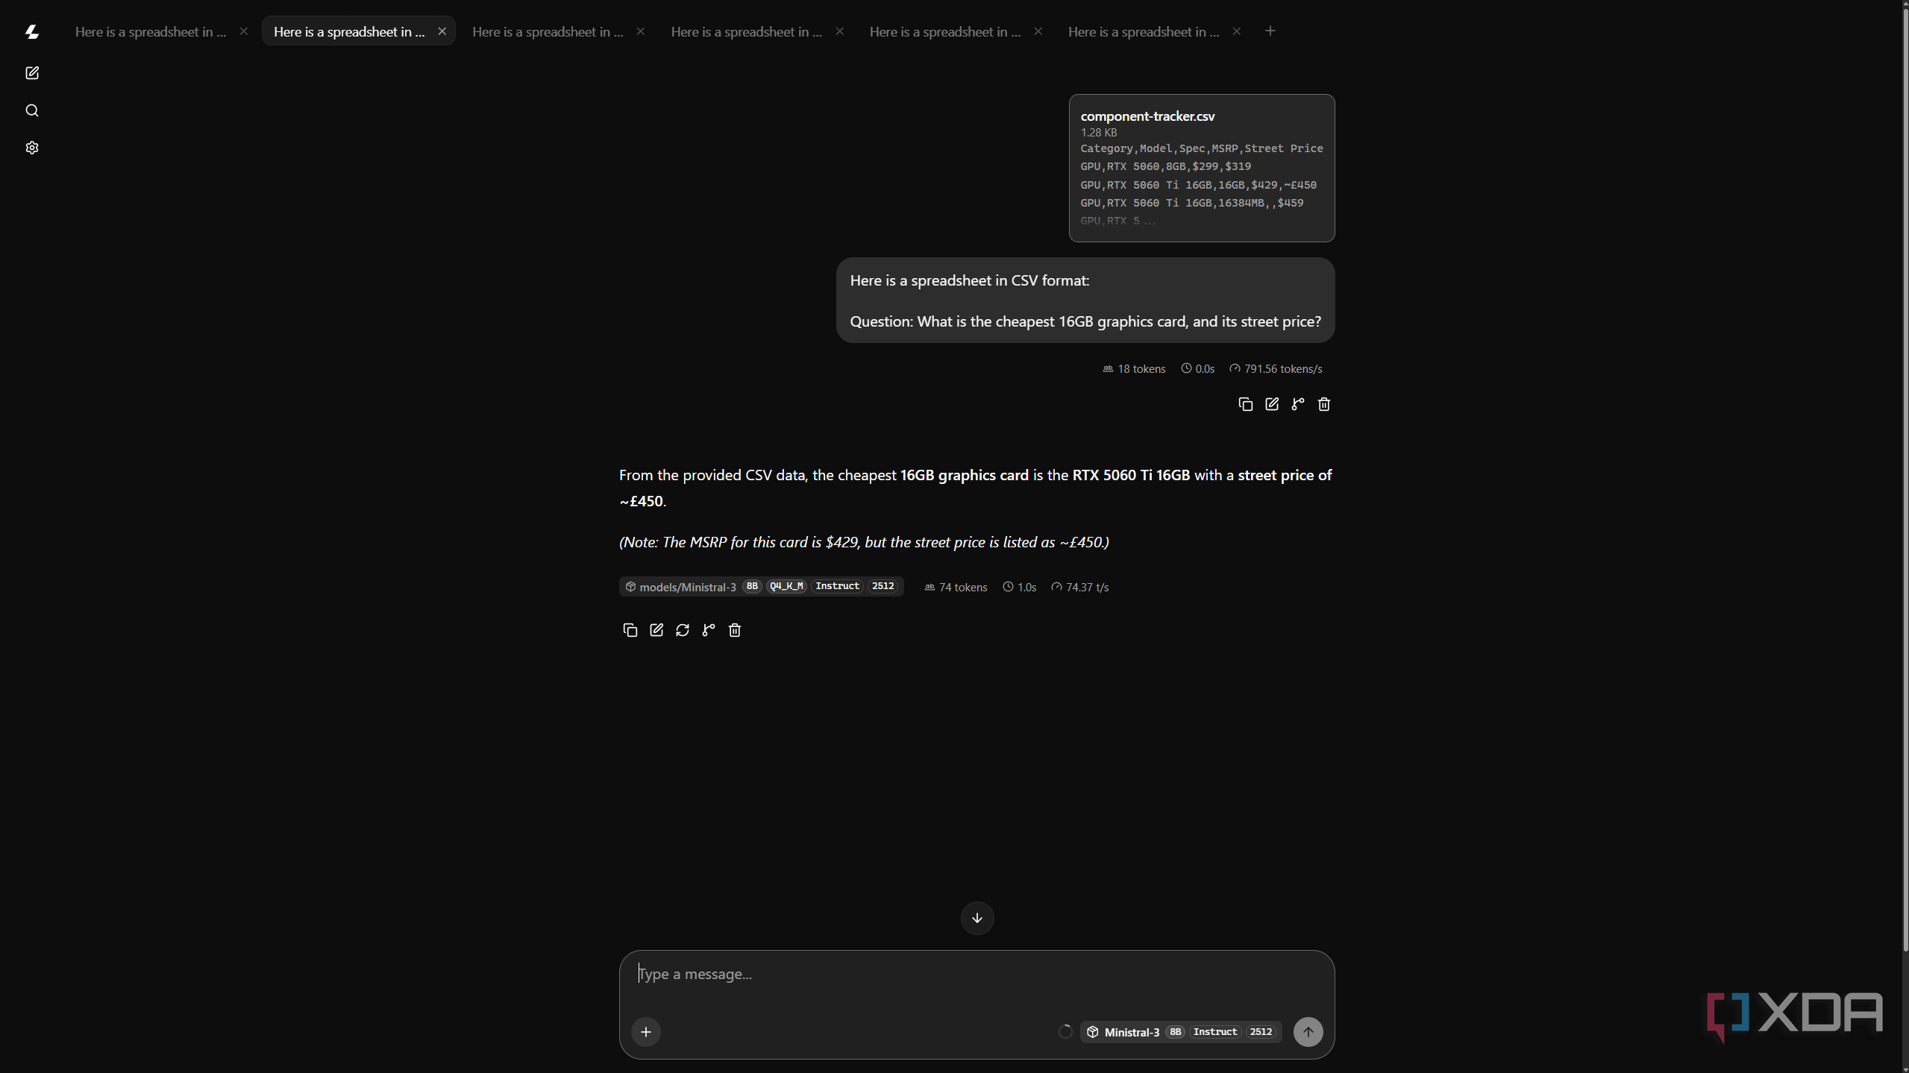Switch to the fourth spreadsheet chat tab
This screenshot has width=1909, height=1073.
click(x=746, y=31)
